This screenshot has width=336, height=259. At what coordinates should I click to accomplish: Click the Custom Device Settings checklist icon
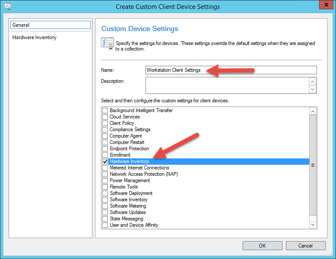click(106, 43)
